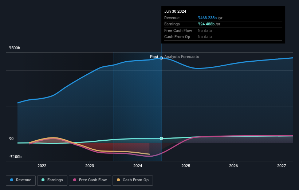The image size is (299, 190).
Task: Click the 2026 x-axis label
Action: 233,166
